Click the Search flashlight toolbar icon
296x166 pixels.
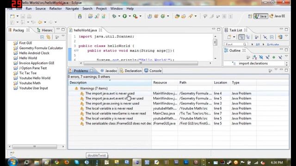click(x=191, y=17)
